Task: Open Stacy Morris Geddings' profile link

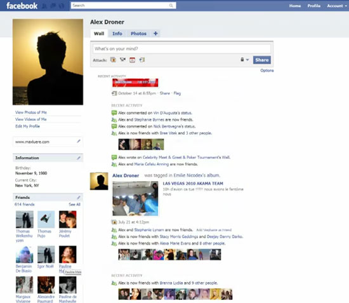Action: click(179, 236)
